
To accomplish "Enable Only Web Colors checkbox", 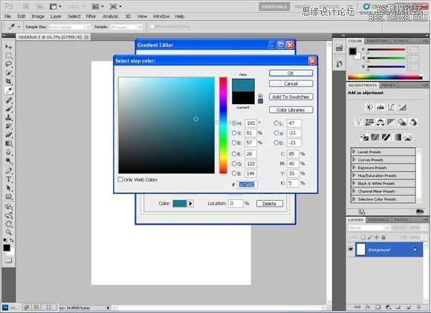I will [x=120, y=180].
